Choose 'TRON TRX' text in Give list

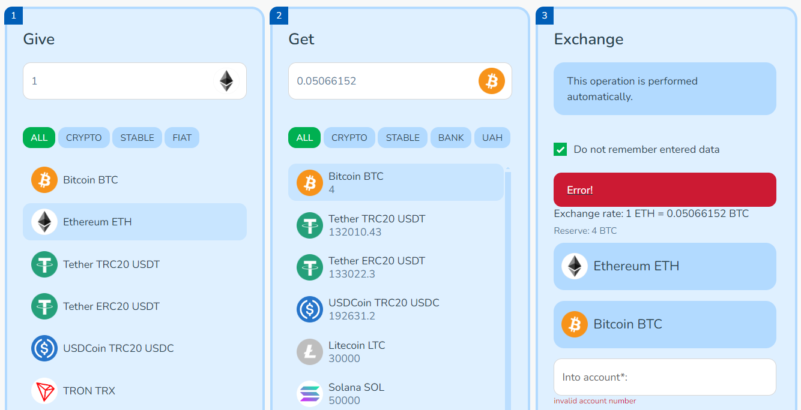click(89, 391)
